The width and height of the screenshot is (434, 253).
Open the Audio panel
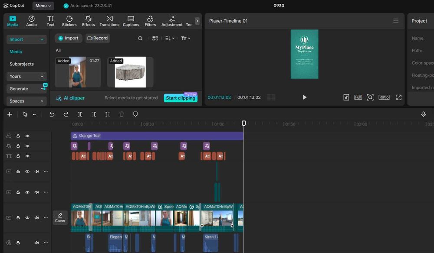(x=31, y=21)
